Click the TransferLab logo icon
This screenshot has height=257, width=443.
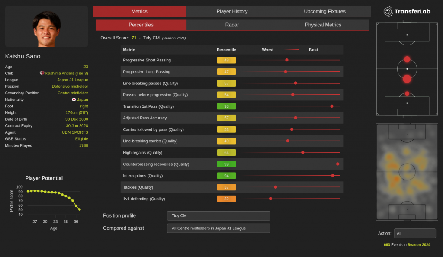[388, 12]
